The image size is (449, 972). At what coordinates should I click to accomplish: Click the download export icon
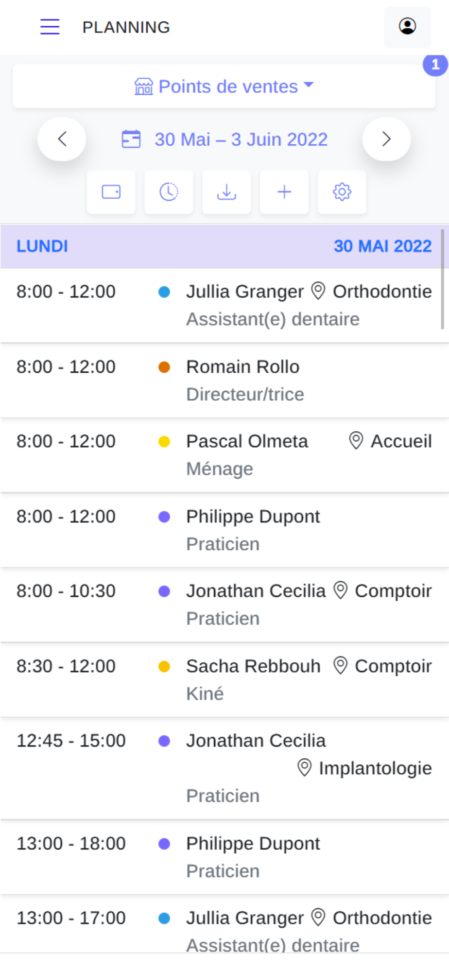tap(226, 192)
